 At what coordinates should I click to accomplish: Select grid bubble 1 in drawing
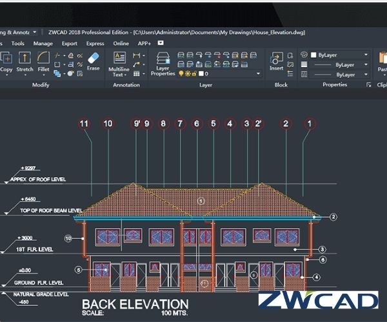[309, 124]
